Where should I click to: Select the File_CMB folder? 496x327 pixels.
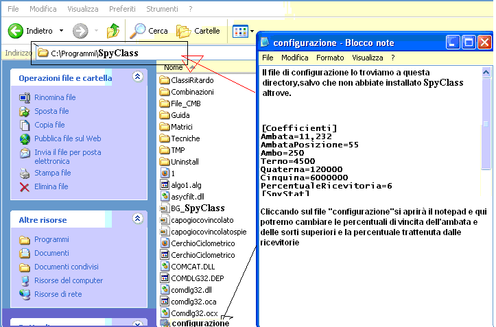180,104
